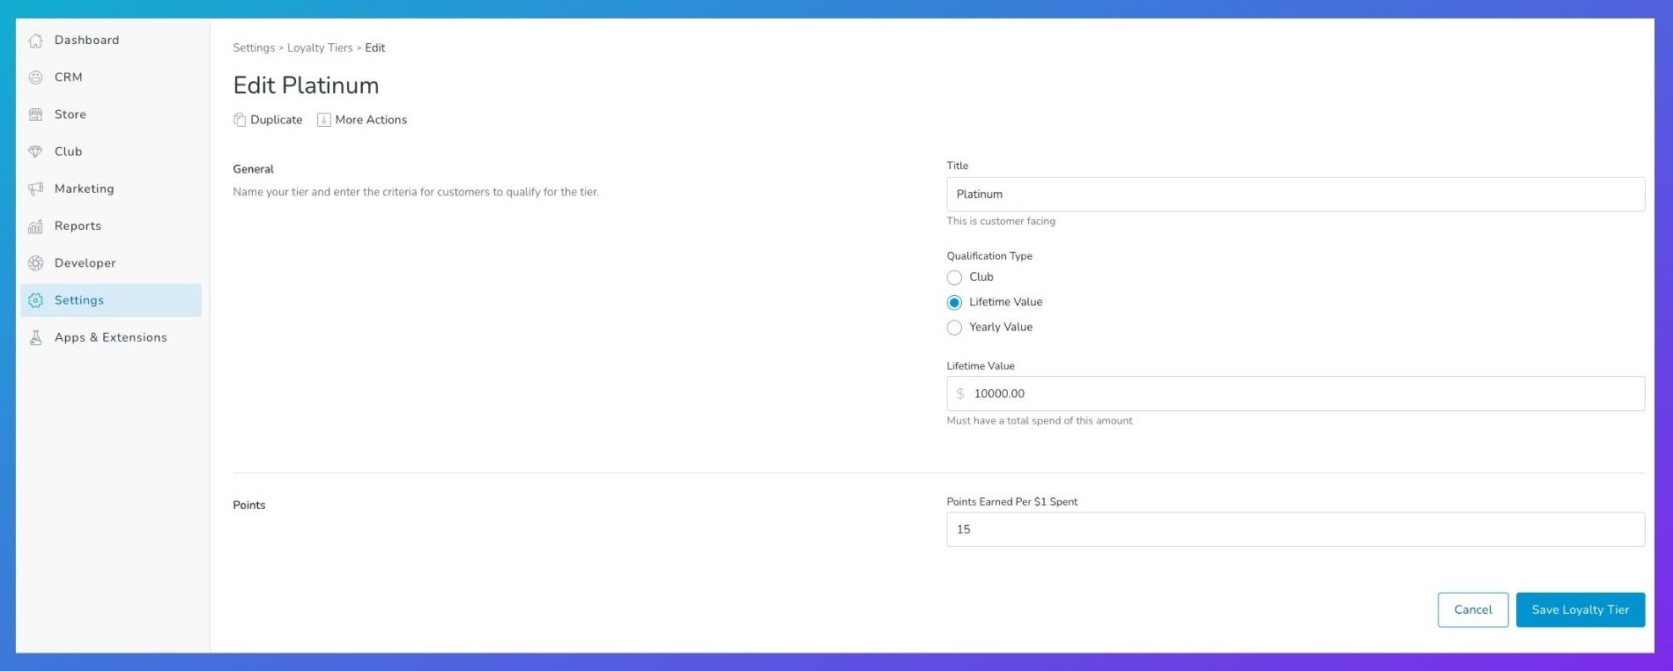The image size is (1673, 671).
Task: Click the Points Earned Per $1 field
Action: pos(1296,529)
